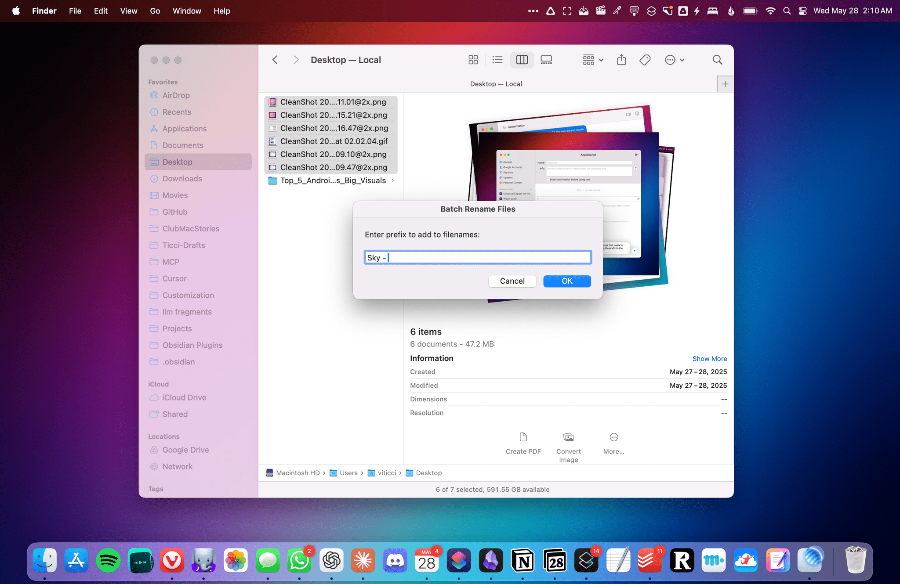900x584 pixels.
Task: Click the Spotlight search menu bar icon
Action: click(x=787, y=11)
